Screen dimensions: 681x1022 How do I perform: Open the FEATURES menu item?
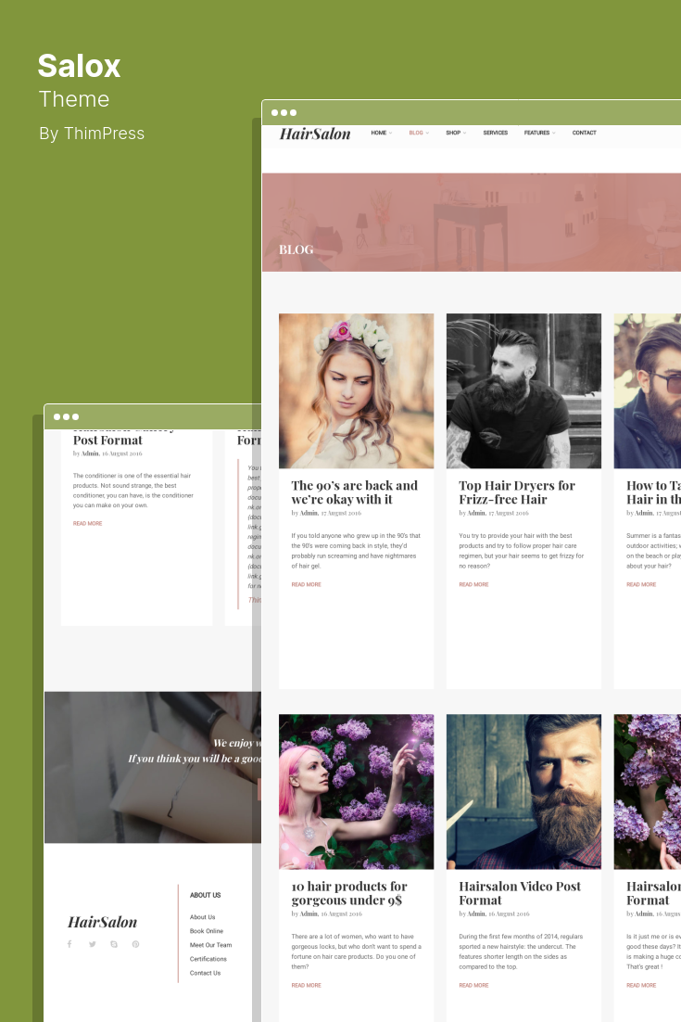click(537, 133)
